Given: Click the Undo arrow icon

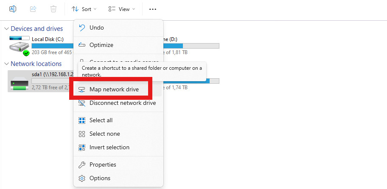Looking at the screenshot, I should pyautogui.click(x=82, y=27).
